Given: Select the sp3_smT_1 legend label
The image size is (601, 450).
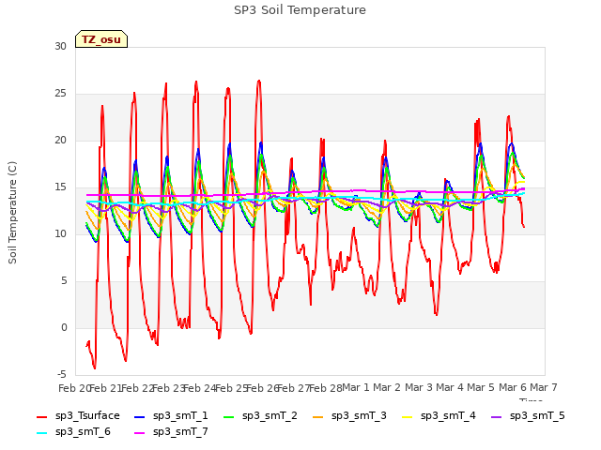Looking at the screenshot, I should click(x=180, y=415).
